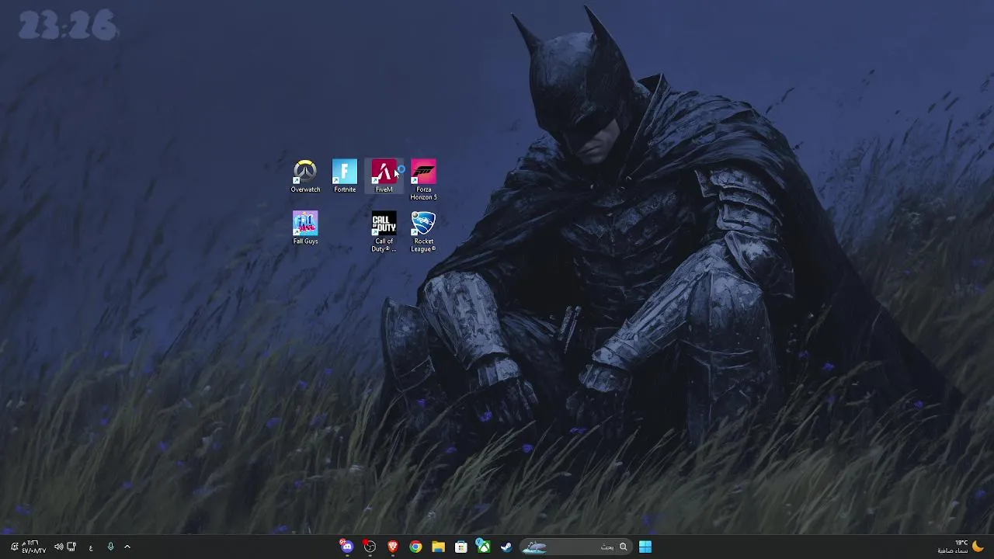Image resolution: width=994 pixels, height=559 pixels.
Task: Open the network connection icon
Action: (71, 547)
